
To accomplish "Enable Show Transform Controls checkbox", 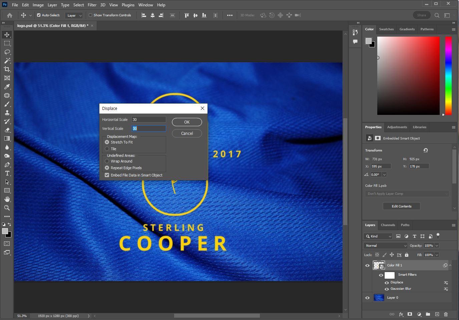I will 90,15.
